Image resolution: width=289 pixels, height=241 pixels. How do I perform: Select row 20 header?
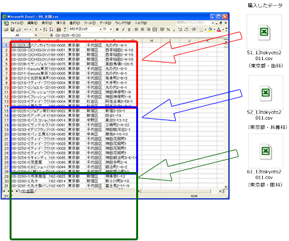[6, 134]
